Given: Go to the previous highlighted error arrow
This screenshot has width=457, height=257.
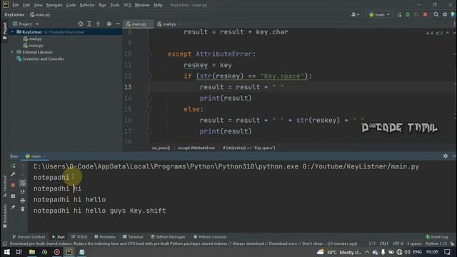Looking at the screenshot, I should click(448, 33).
